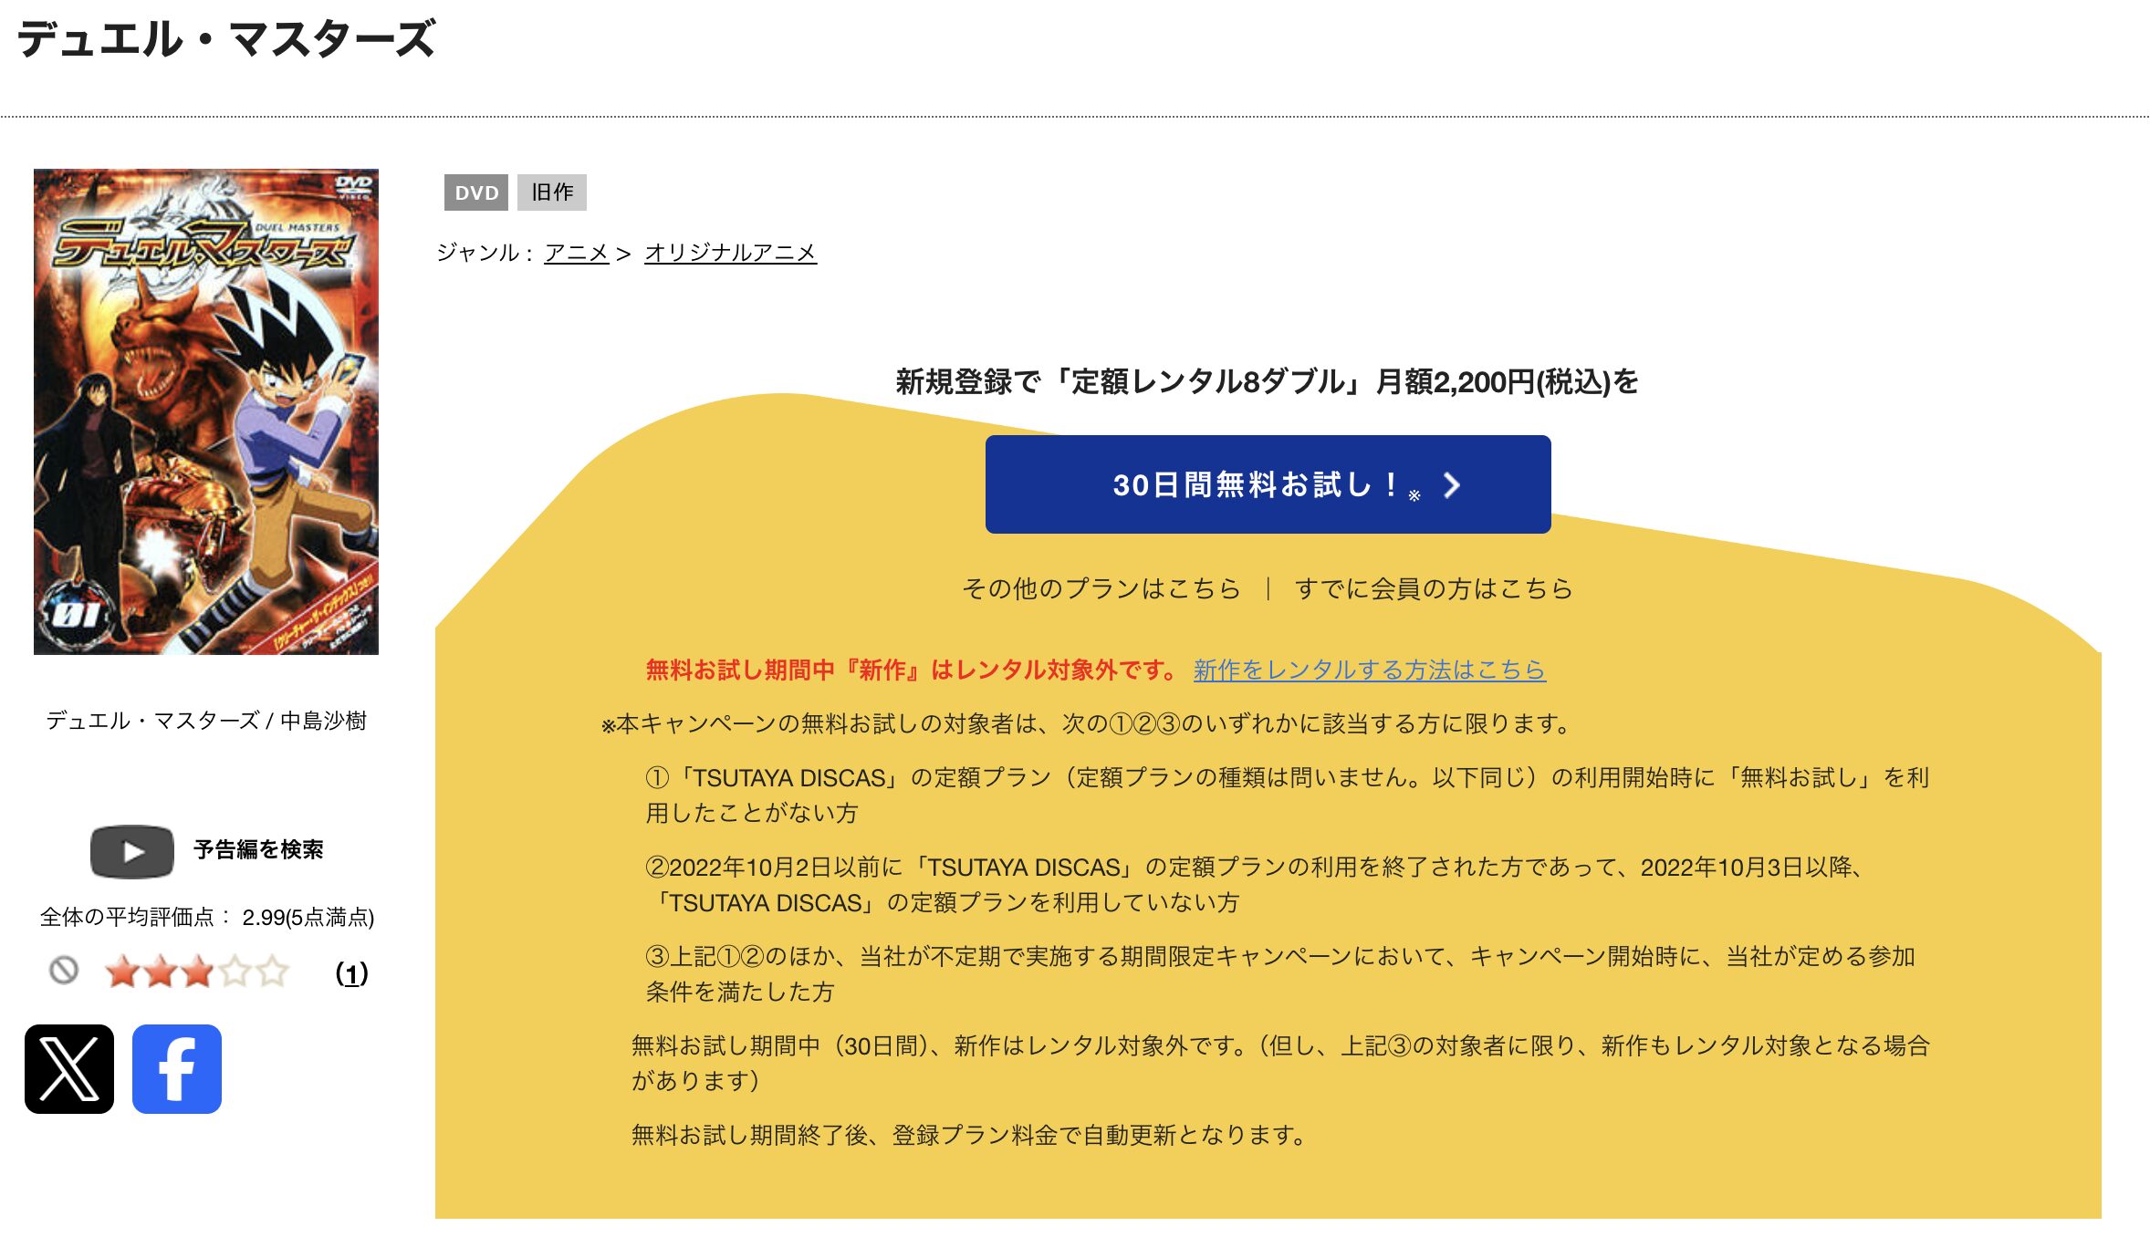Click the clear-rating circle icon

click(x=64, y=970)
